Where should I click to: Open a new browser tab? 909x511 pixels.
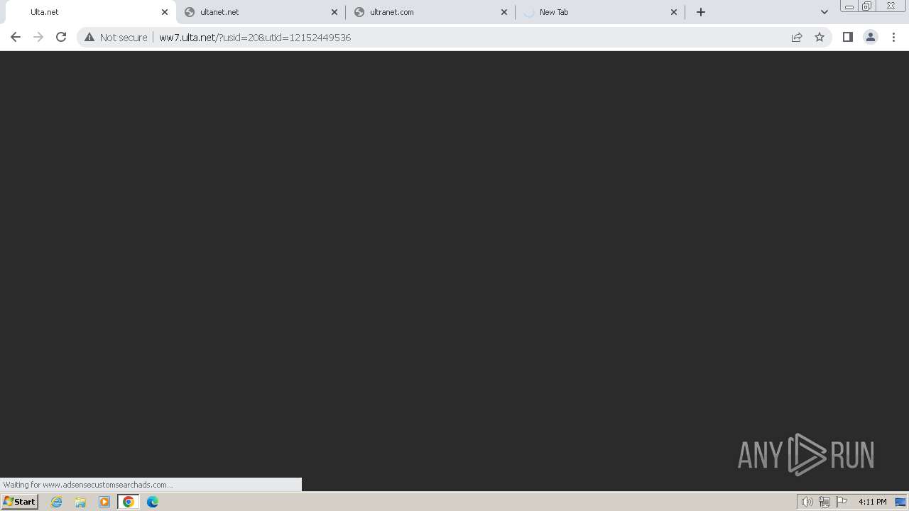point(701,12)
